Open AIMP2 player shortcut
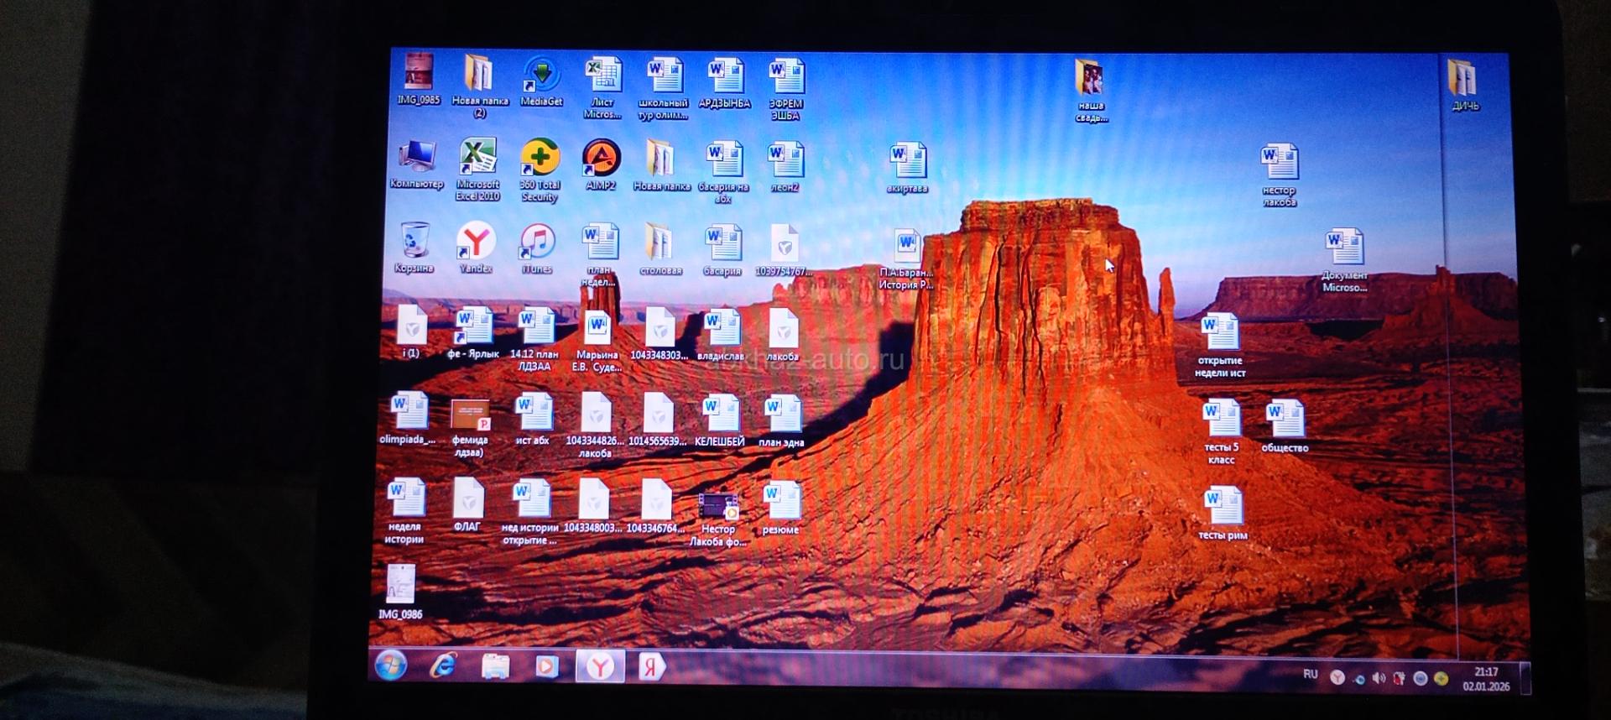The height and width of the screenshot is (720, 1611). tap(601, 159)
